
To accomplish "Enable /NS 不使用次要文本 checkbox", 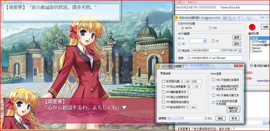I will (214, 95).
